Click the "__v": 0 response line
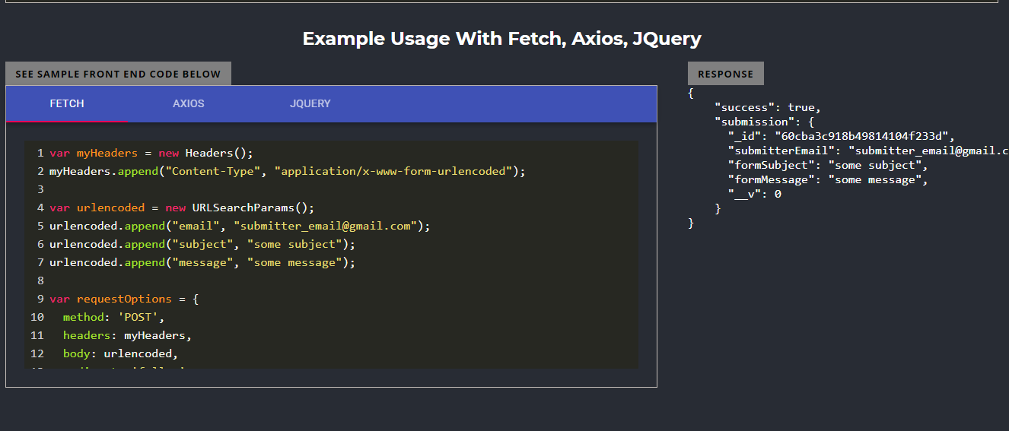 pyautogui.click(x=754, y=194)
